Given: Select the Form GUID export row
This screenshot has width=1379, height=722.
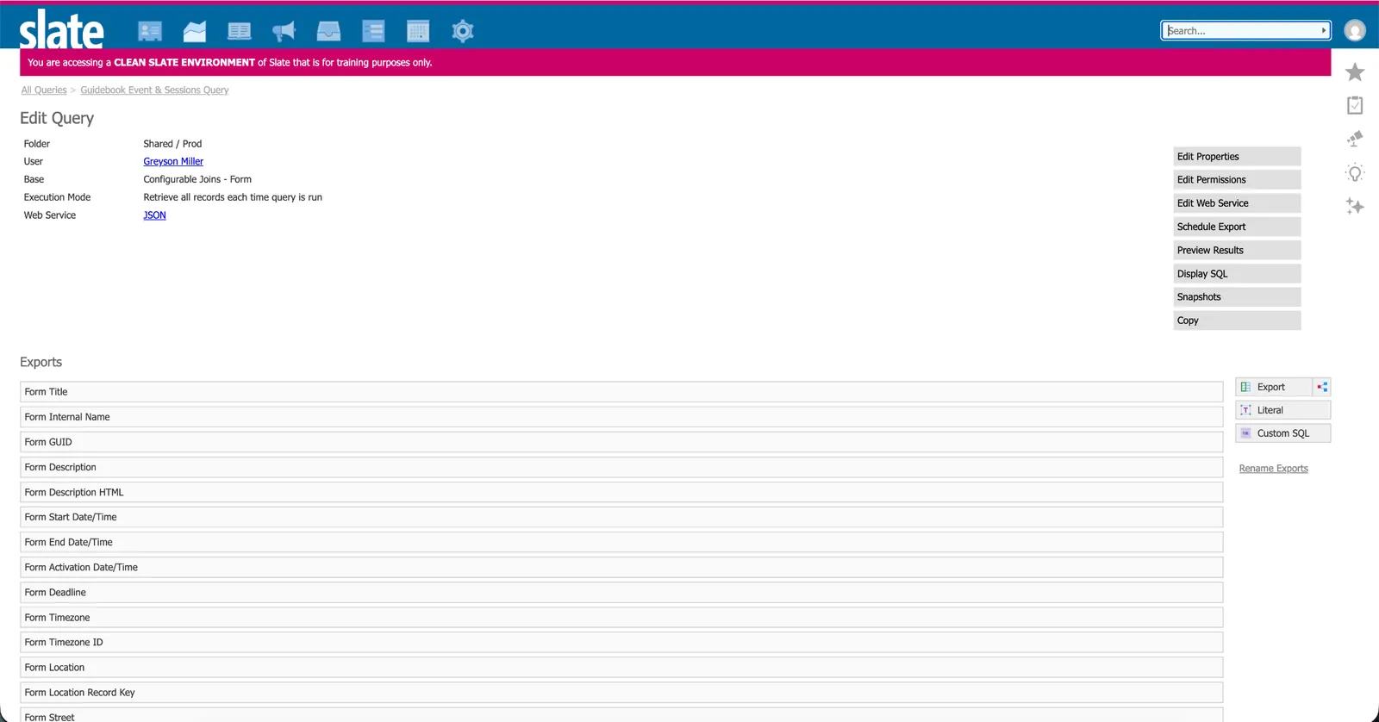Looking at the screenshot, I should point(621,442).
